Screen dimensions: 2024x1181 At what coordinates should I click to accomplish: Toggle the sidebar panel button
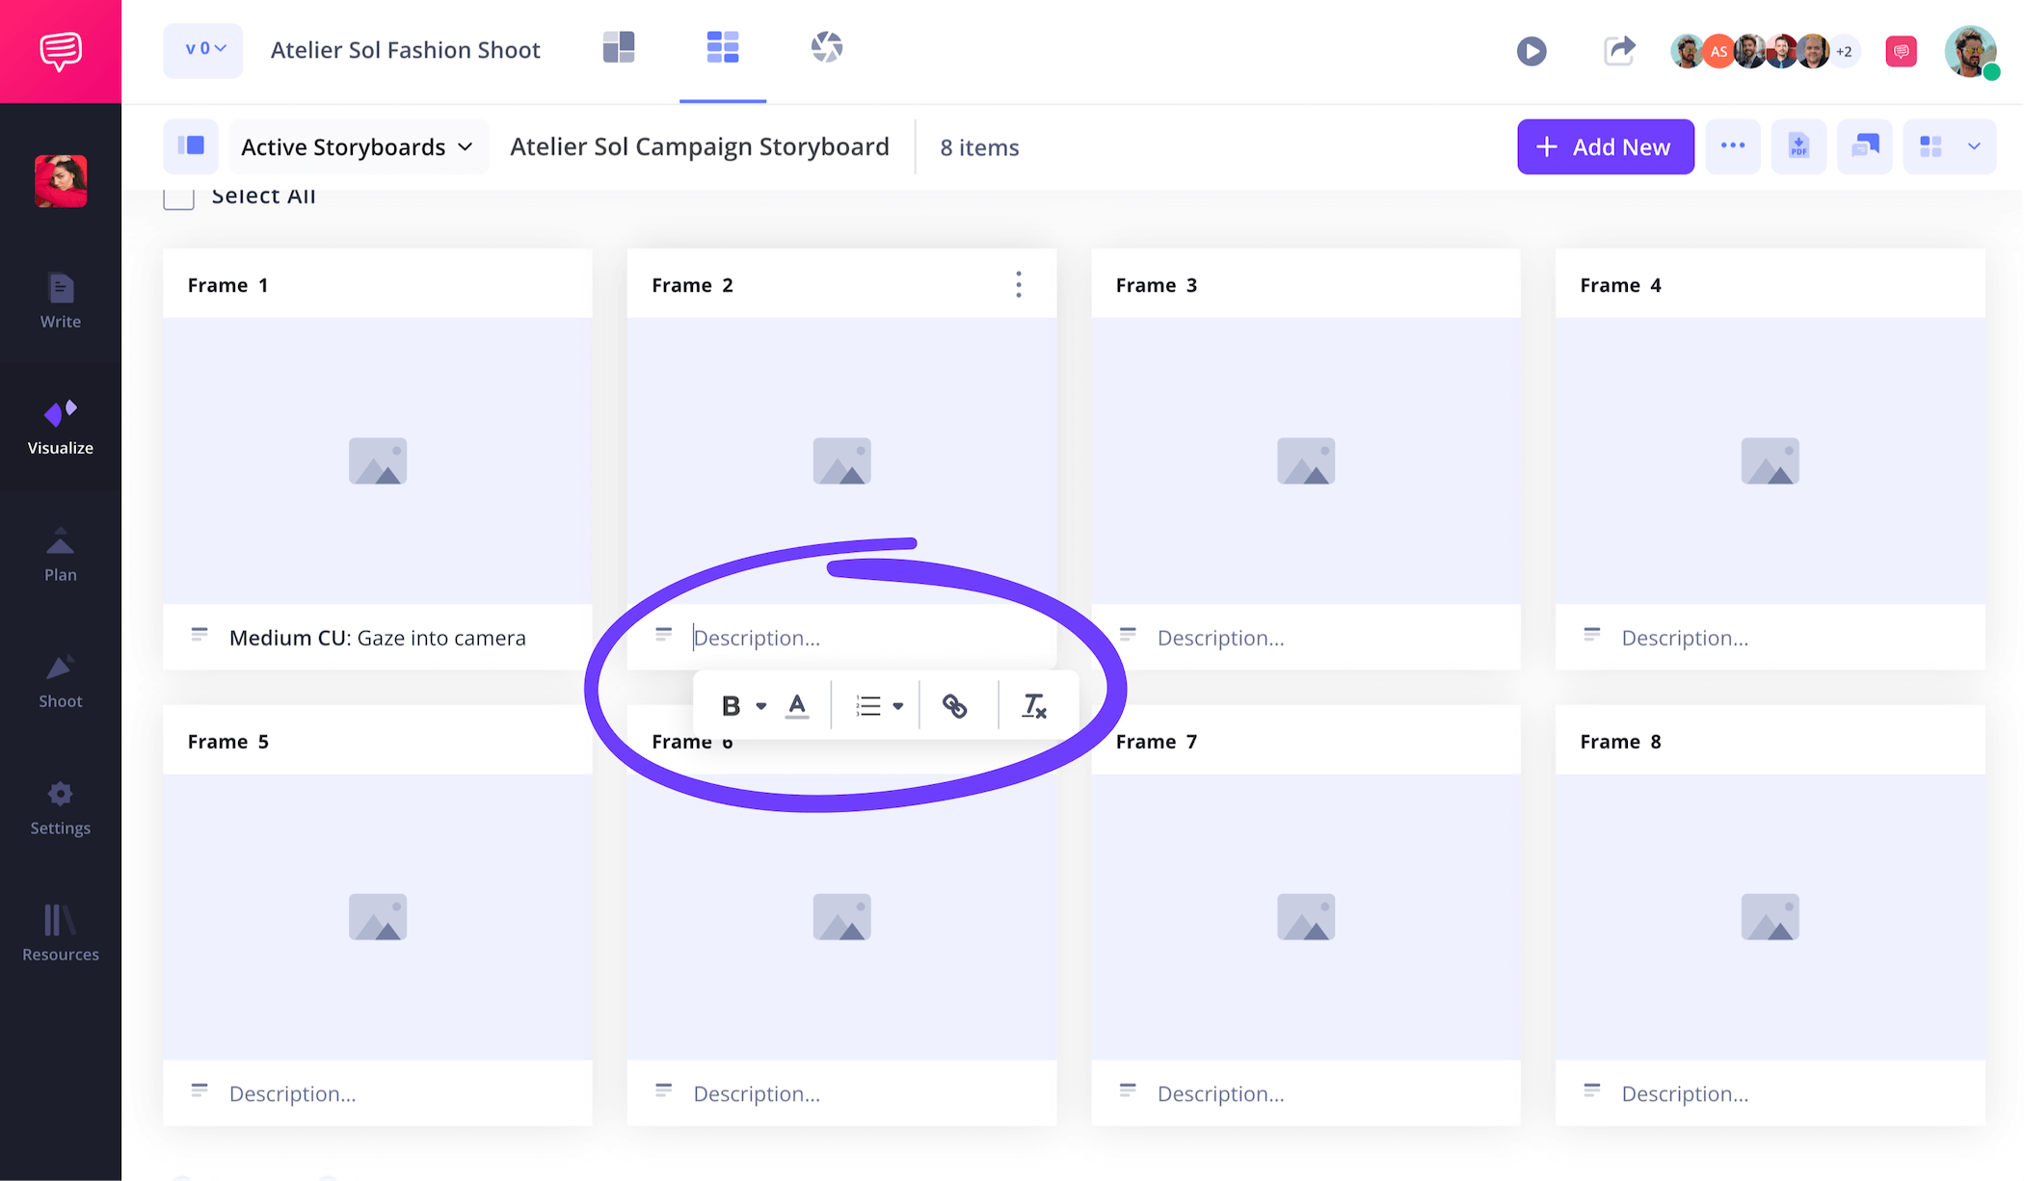(x=191, y=146)
